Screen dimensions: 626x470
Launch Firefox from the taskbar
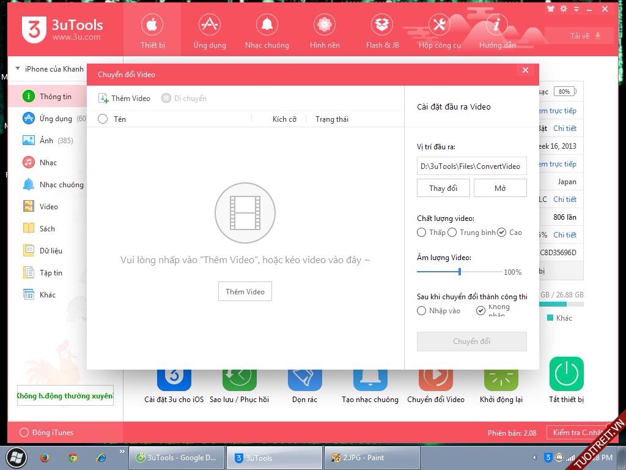pos(44,457)
